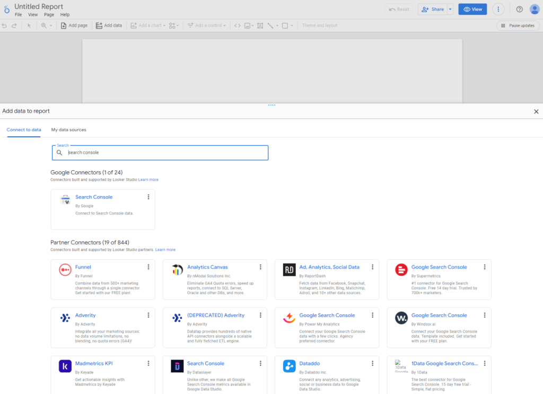
Task: Switch to My data sources tab
Action: (68, 130)
